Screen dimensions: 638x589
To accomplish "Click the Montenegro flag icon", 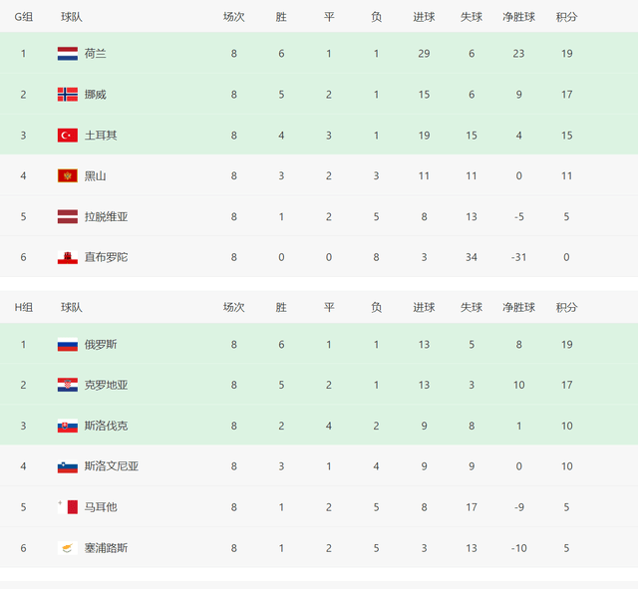I will click(x=68, y=176).
